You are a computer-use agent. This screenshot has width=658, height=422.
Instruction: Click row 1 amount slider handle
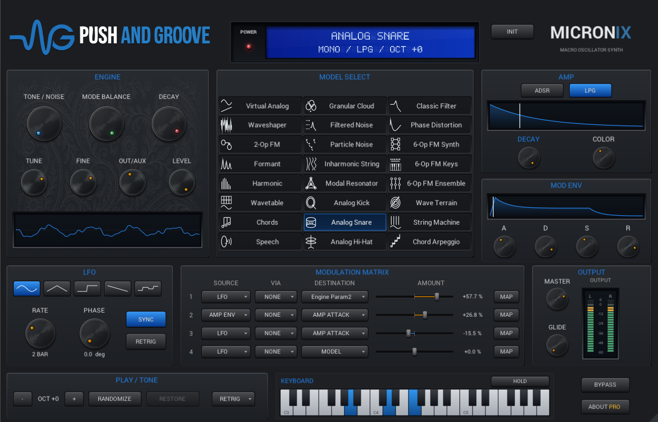(x=437, y=297)
